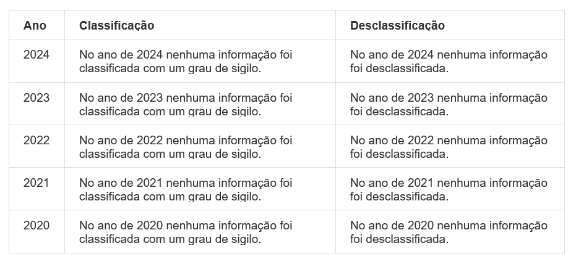Click the Desclassificação column header
The image size is (576, 259).
pos(397,25)
